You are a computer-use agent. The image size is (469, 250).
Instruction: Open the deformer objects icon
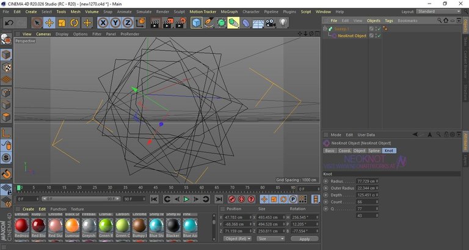246,23
